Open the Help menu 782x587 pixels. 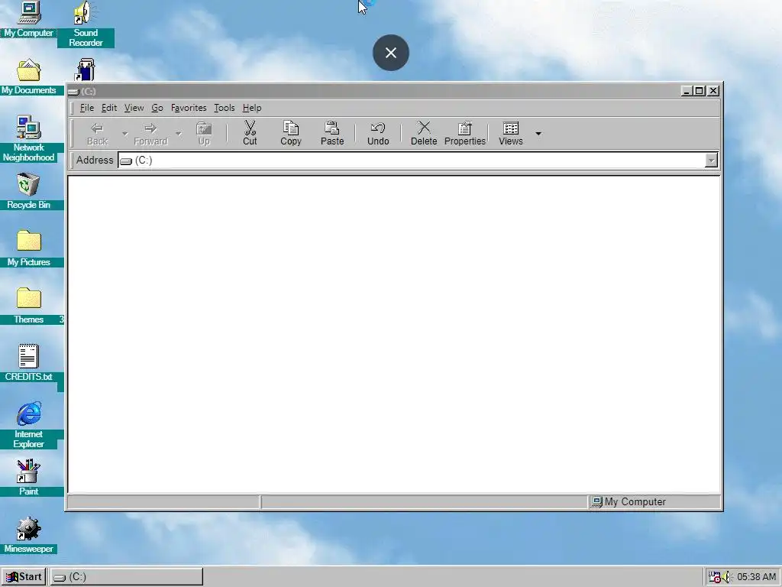252,108
